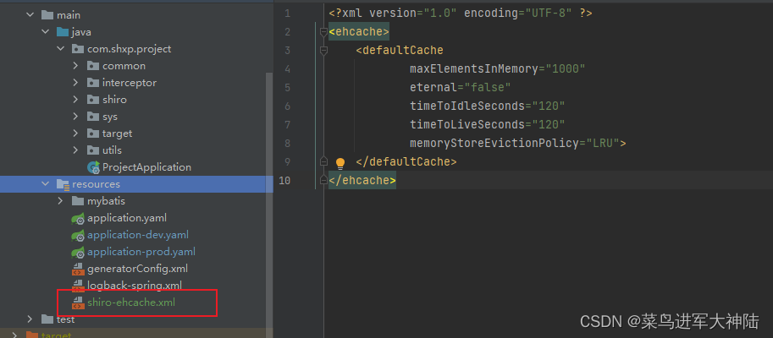Expand the mybatis folder chevron
Viewport: 773px width, 338px height.
click(60, 201)
